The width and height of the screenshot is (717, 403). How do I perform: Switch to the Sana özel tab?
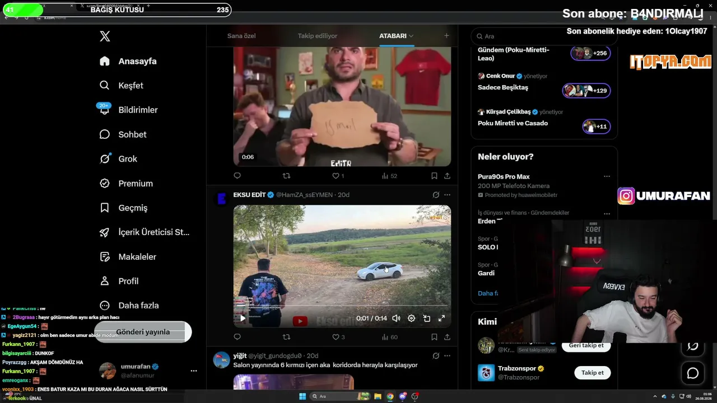(241, 36)
